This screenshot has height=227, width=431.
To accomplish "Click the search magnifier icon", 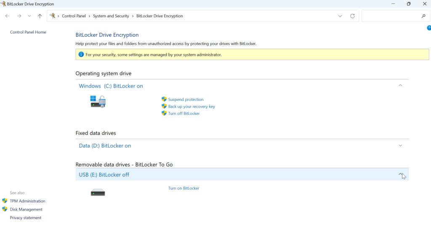I will [423, 16].
